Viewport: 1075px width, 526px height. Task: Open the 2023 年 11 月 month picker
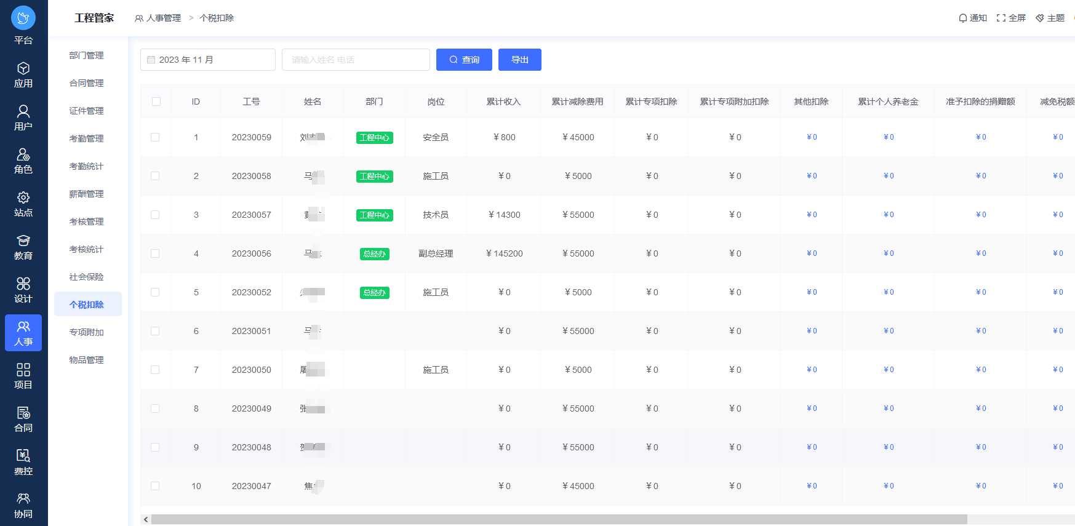(208, 60)
